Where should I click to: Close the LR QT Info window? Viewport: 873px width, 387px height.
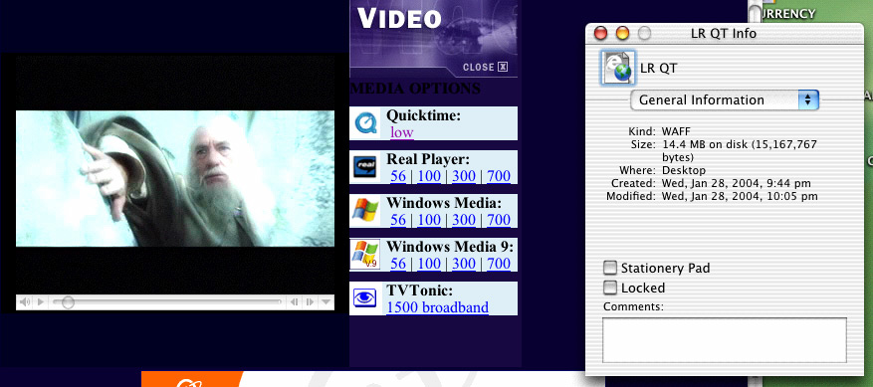pos(600,34)
